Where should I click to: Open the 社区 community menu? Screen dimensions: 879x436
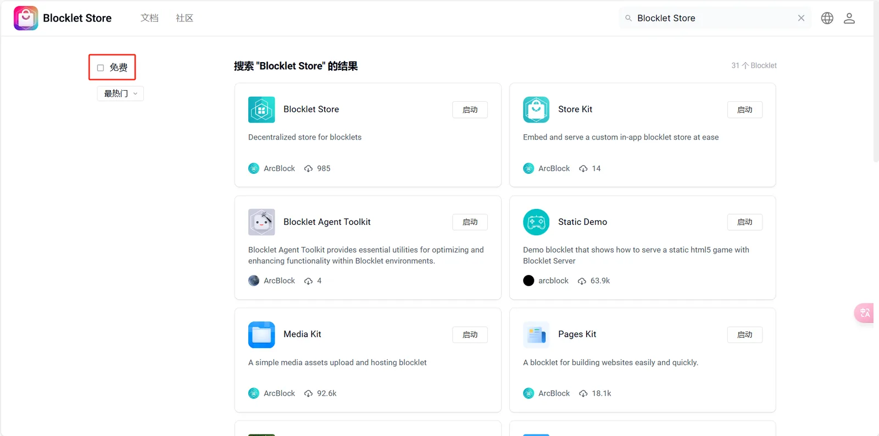pos(185,18)
